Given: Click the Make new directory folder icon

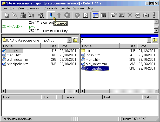Looking at the screenshot, I should 146,15.
